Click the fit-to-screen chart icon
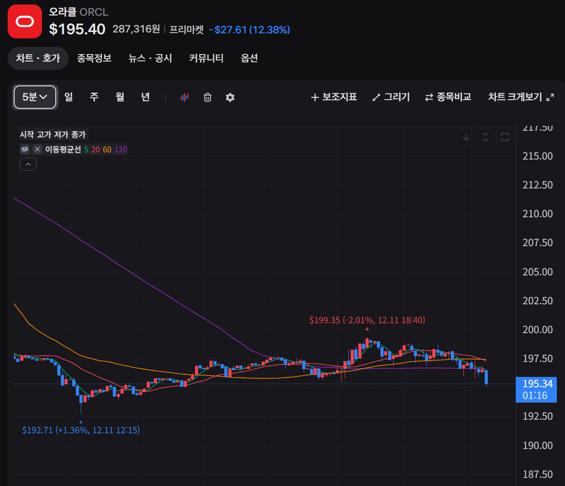Image resolution: width=565 pixels, height=486 pixels. tap(505, 137)
